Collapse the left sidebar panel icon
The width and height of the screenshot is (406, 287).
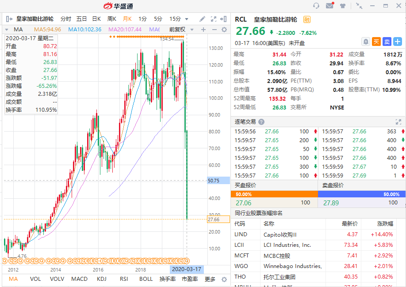coord(9,19)
